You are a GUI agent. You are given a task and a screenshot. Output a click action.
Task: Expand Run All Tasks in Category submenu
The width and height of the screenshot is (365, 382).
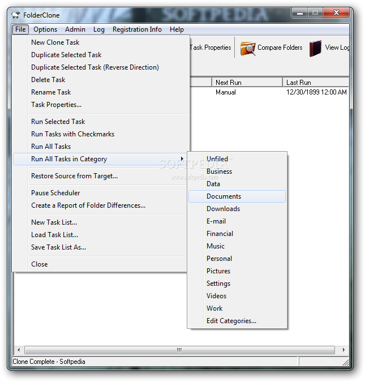[101, 159]
